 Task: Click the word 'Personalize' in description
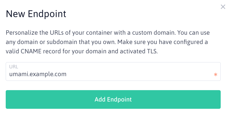(22, 33)
